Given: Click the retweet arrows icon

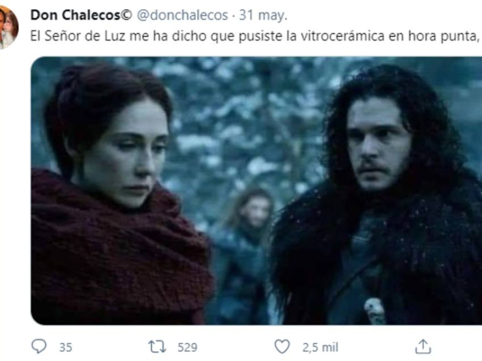Looking at the screenshot, I should tap(157, 347).
